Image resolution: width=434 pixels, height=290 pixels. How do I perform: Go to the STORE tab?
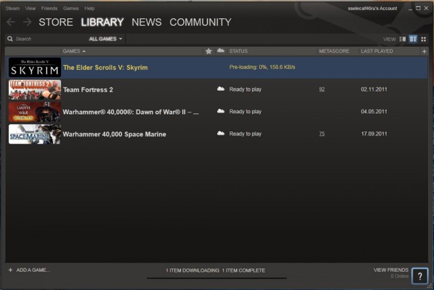click(56, 22)
